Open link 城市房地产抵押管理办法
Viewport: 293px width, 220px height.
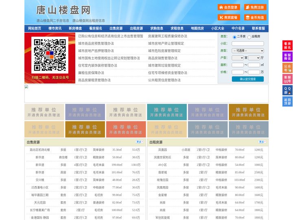96,51
